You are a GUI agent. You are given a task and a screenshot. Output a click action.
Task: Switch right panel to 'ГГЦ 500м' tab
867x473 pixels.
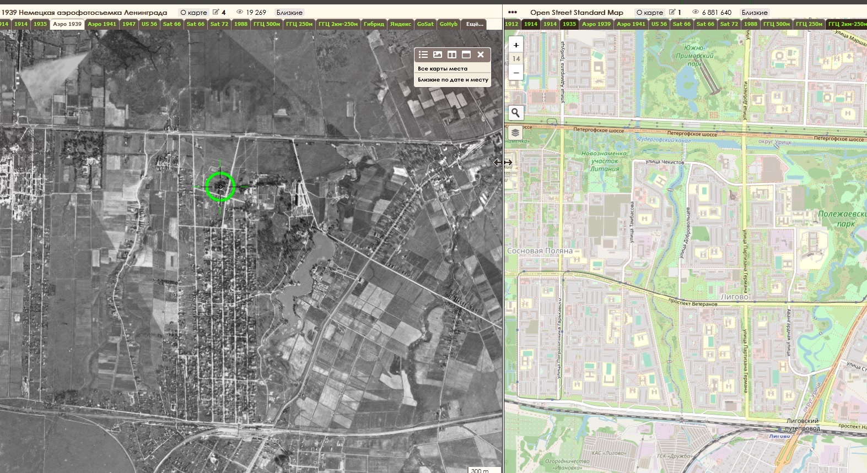(777, 24)
